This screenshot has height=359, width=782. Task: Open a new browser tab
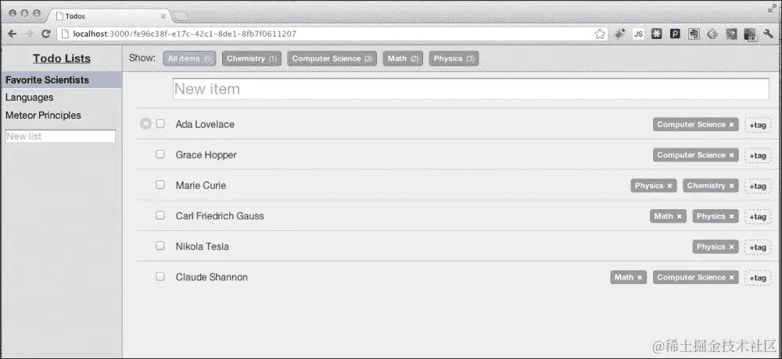181,16
